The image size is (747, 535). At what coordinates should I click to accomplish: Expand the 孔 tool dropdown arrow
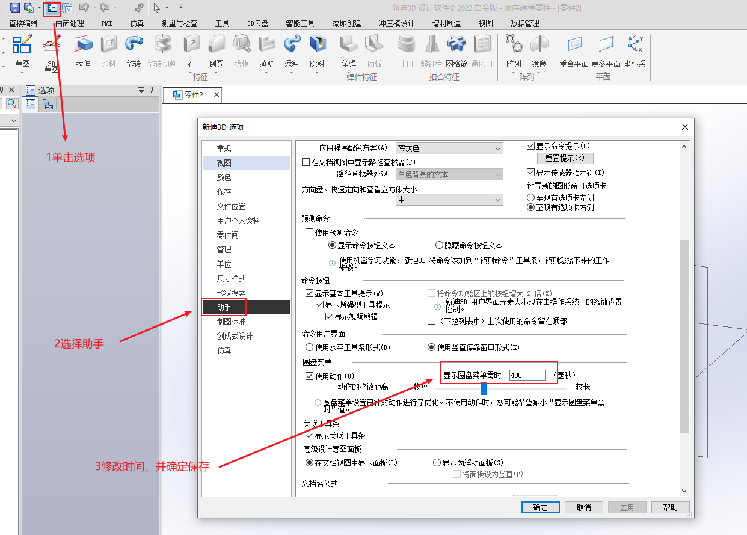(x=191, y=72)
